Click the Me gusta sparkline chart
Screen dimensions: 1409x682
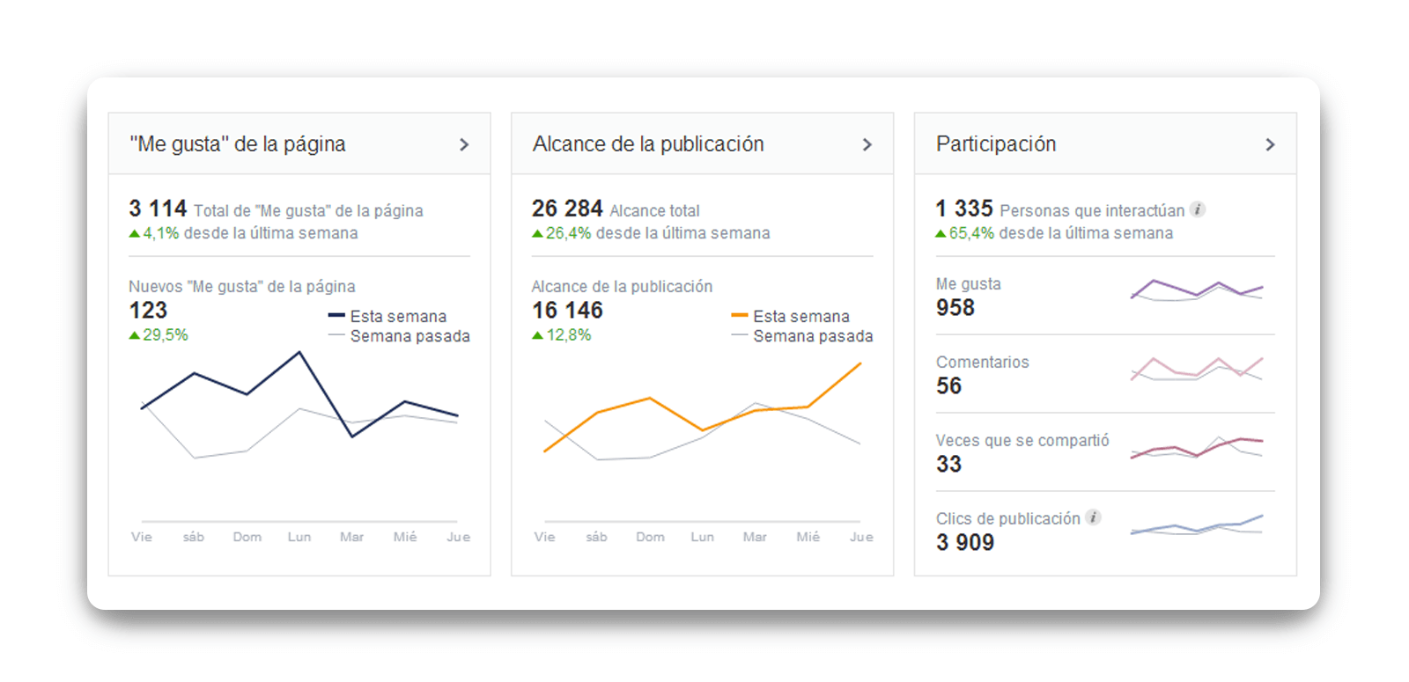[1197, 290]
